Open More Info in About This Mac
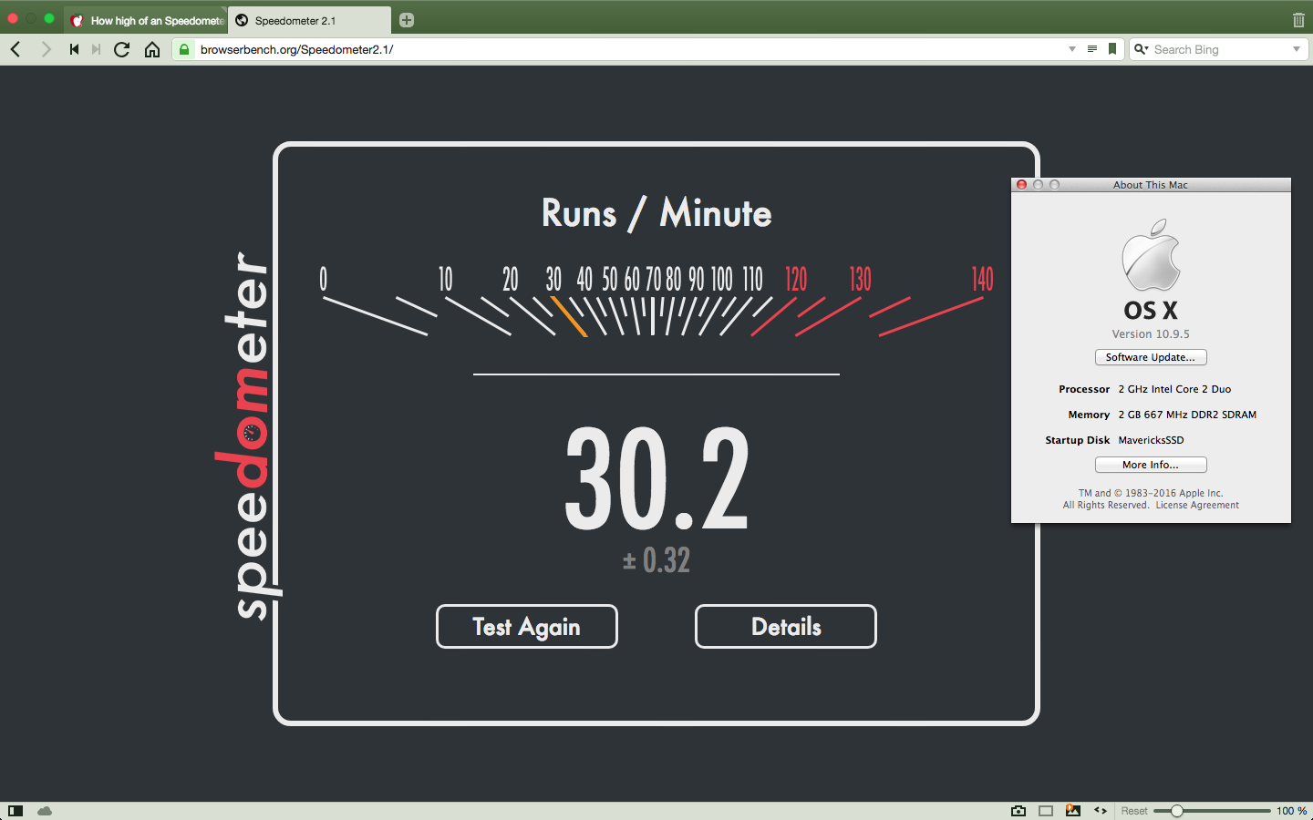This screenshot has width=1313, height=820. (1151, 465)
